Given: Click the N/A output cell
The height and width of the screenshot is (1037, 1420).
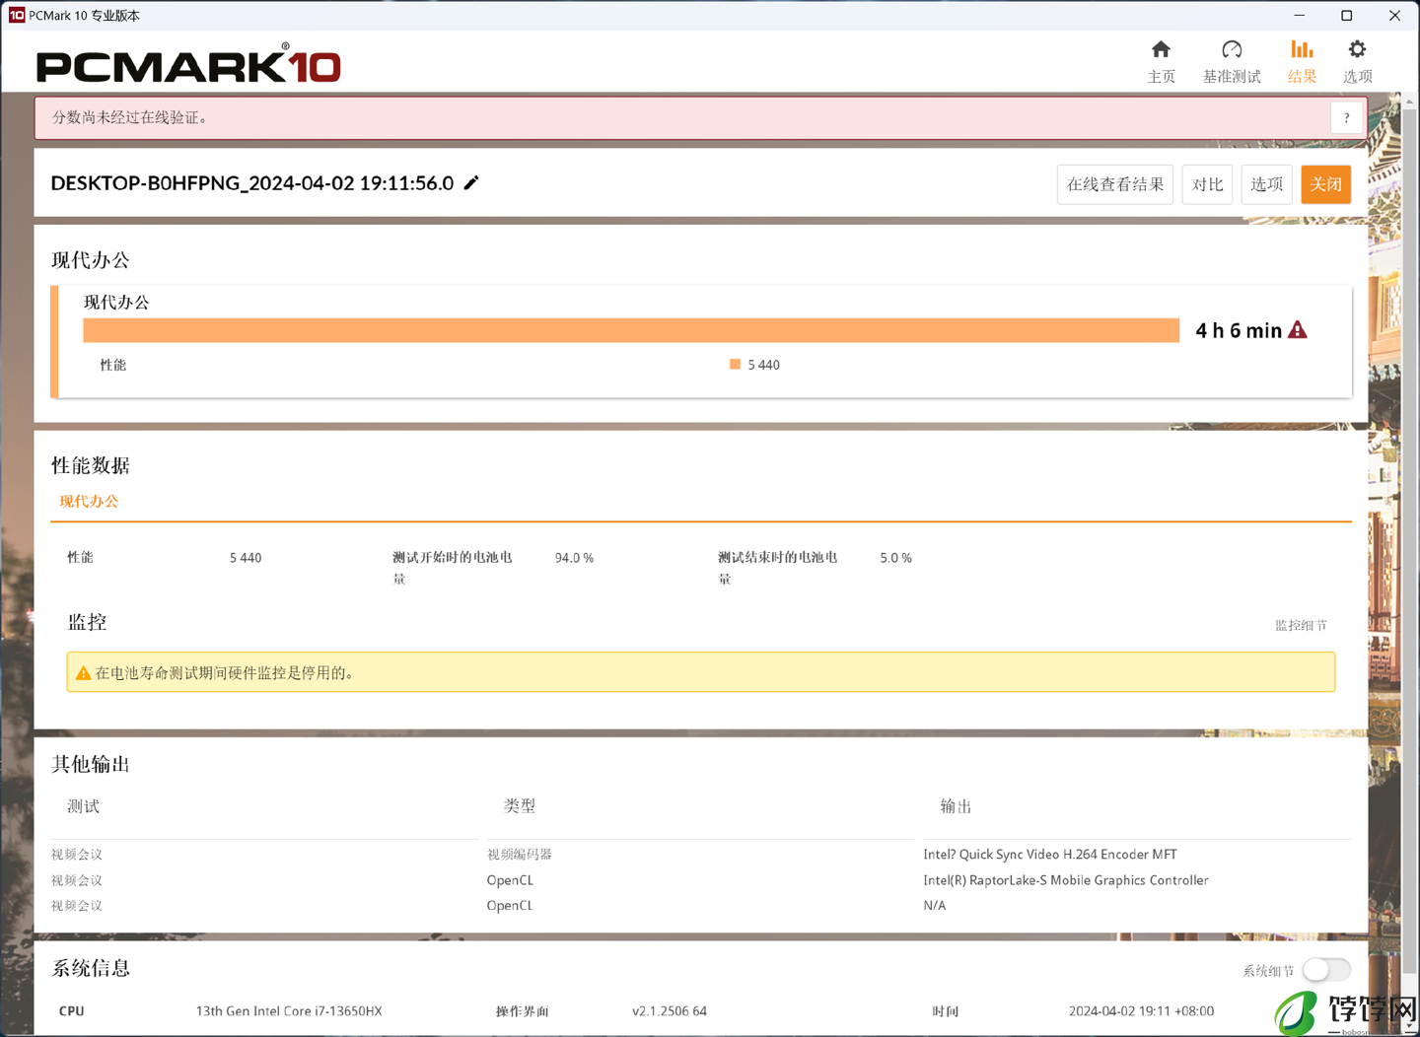Looking at the screenshot, I should 934,906.
